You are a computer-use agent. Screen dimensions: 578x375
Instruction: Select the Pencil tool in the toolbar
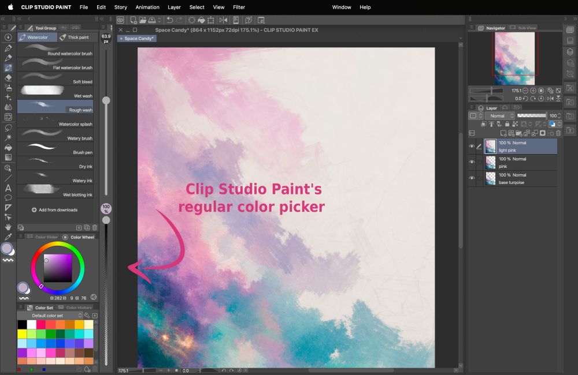[x=8, y=58]
